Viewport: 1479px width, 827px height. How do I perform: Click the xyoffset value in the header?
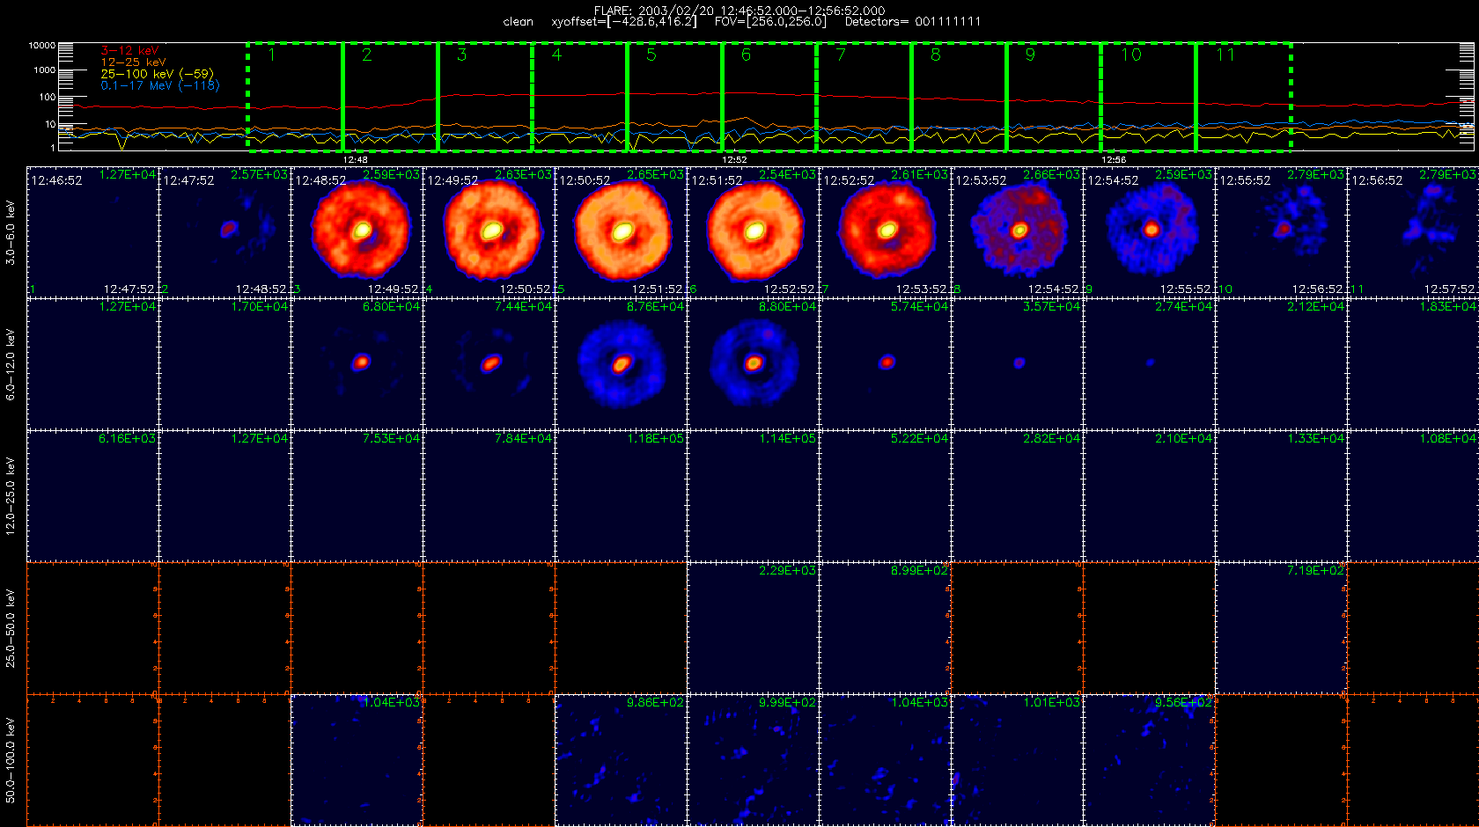point(623,22)
